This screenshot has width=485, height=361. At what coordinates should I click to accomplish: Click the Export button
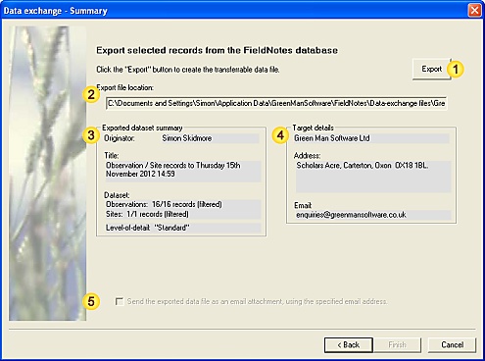tap(431, 69)
